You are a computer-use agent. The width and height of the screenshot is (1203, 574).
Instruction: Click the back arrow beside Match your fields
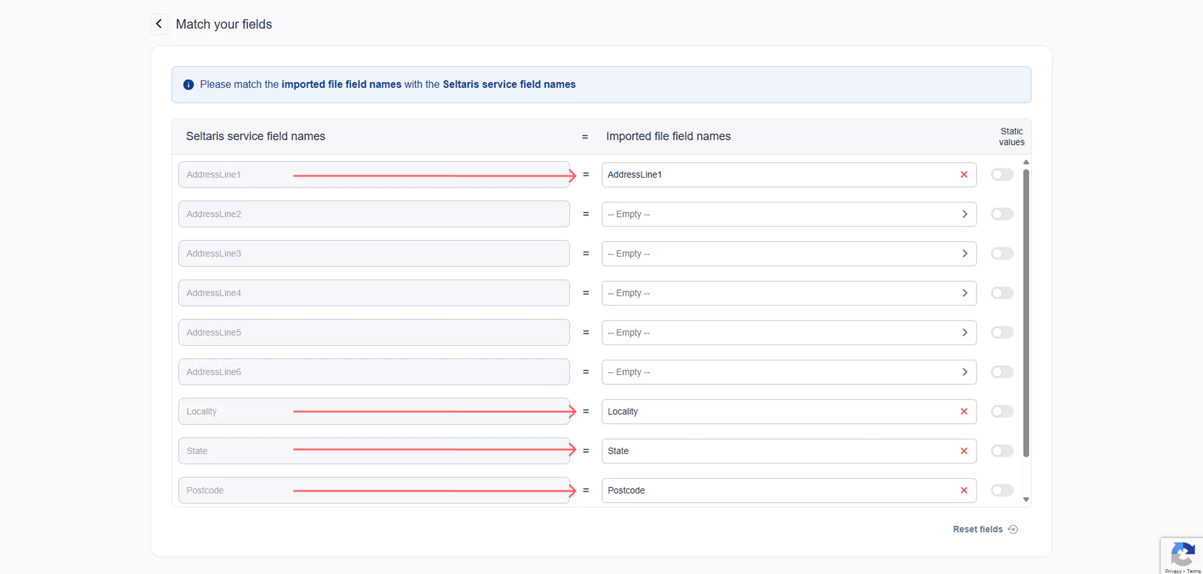click(x=159, y=24)
